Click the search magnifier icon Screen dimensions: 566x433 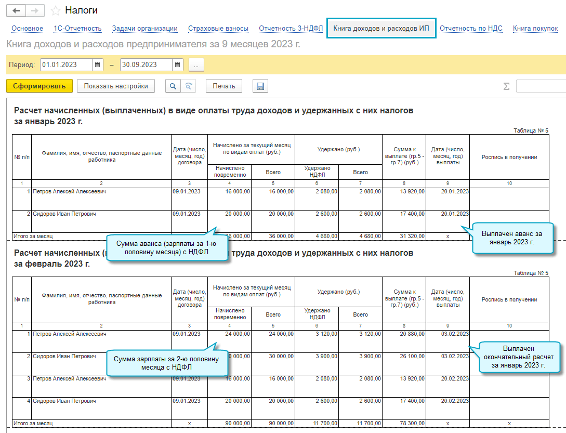pos(173,86)
